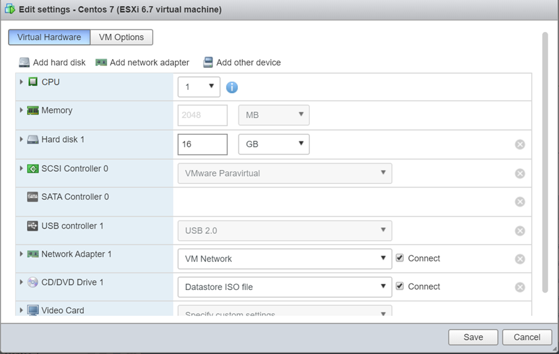Open the hard disk GB unit dropdown
The height and width of the screenshot is (354, 559).
274,144
